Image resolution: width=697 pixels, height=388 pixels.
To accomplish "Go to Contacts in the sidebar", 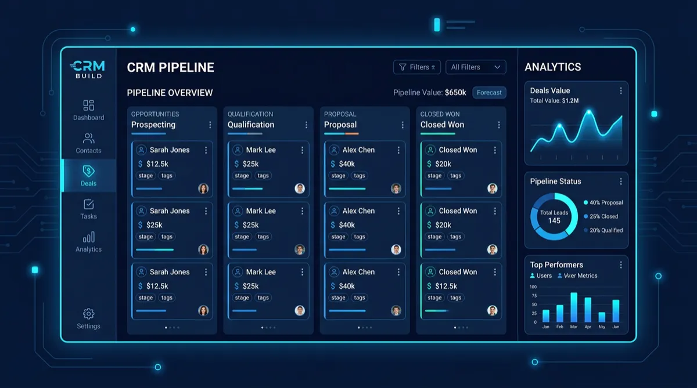I will 88,143.
